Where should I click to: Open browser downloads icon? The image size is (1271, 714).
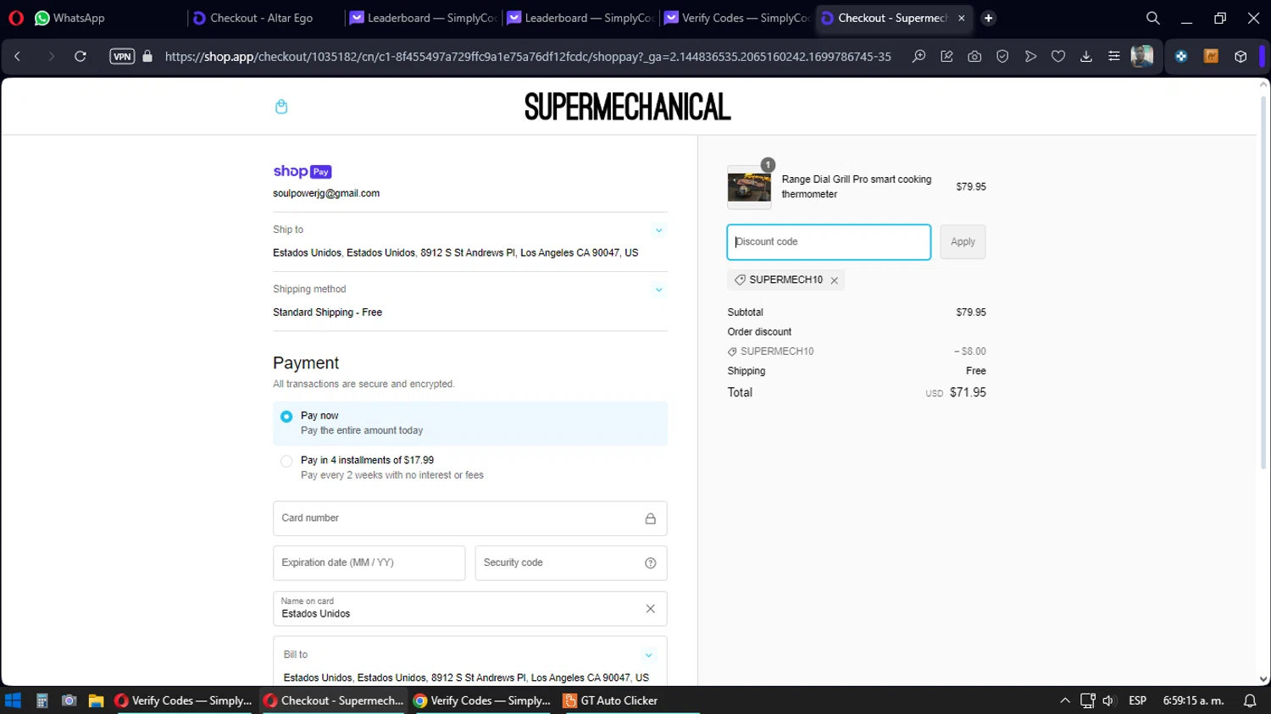click(x=1086, y=57)
